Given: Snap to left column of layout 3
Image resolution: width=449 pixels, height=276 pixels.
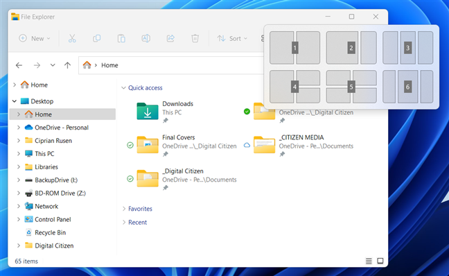Looking at the screenshot, I should (390, 48).
